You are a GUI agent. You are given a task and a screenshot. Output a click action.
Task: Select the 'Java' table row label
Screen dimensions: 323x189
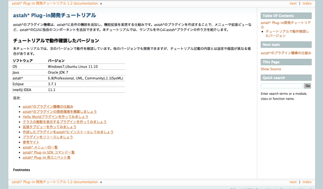click(x=16, y=73)
